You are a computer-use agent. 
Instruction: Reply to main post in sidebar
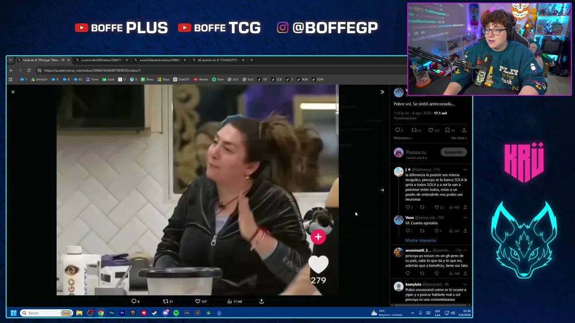pyautogui.click(x=398, y=131)
